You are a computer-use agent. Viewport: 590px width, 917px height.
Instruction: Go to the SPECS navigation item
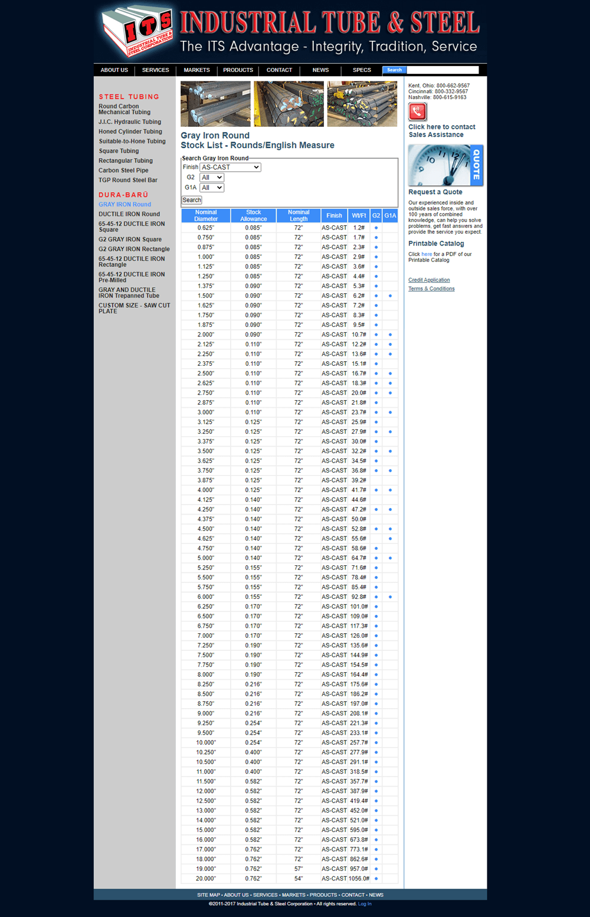click(x=362, y=70)
